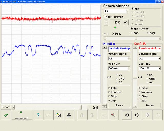
Task: Click the boxed diamond cursor icon
Action: 127,115
